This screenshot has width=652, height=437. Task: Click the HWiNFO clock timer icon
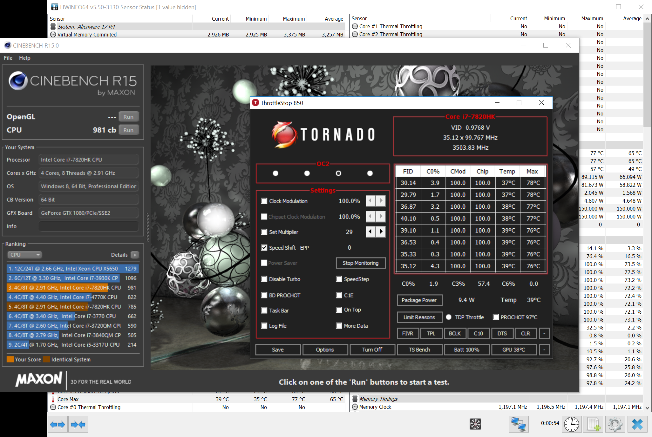click(x=572, y=424)
